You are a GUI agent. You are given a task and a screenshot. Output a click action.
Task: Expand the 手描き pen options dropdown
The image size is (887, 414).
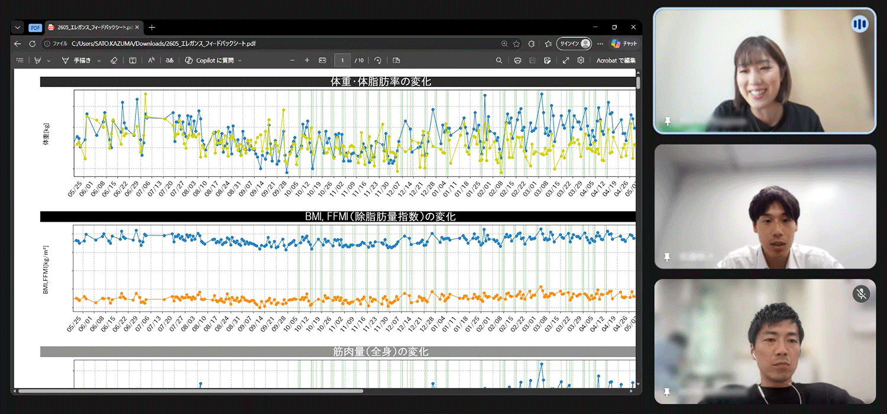click(x=99, y=60)
